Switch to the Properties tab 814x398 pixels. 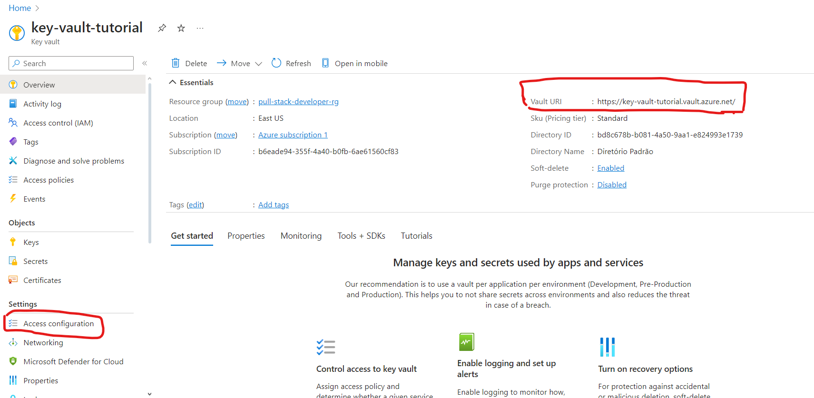pos(246,236)
